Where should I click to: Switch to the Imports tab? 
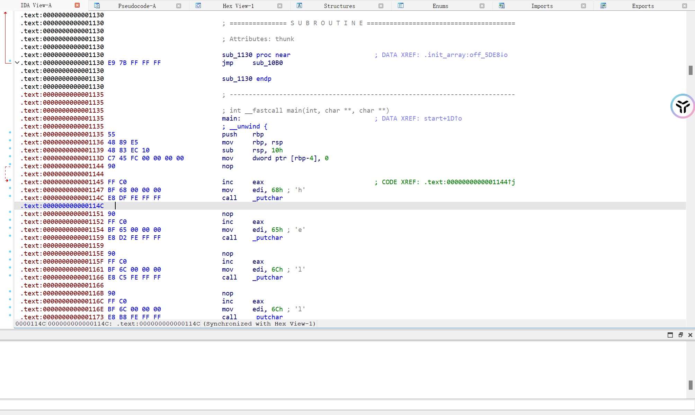(542, 6)
